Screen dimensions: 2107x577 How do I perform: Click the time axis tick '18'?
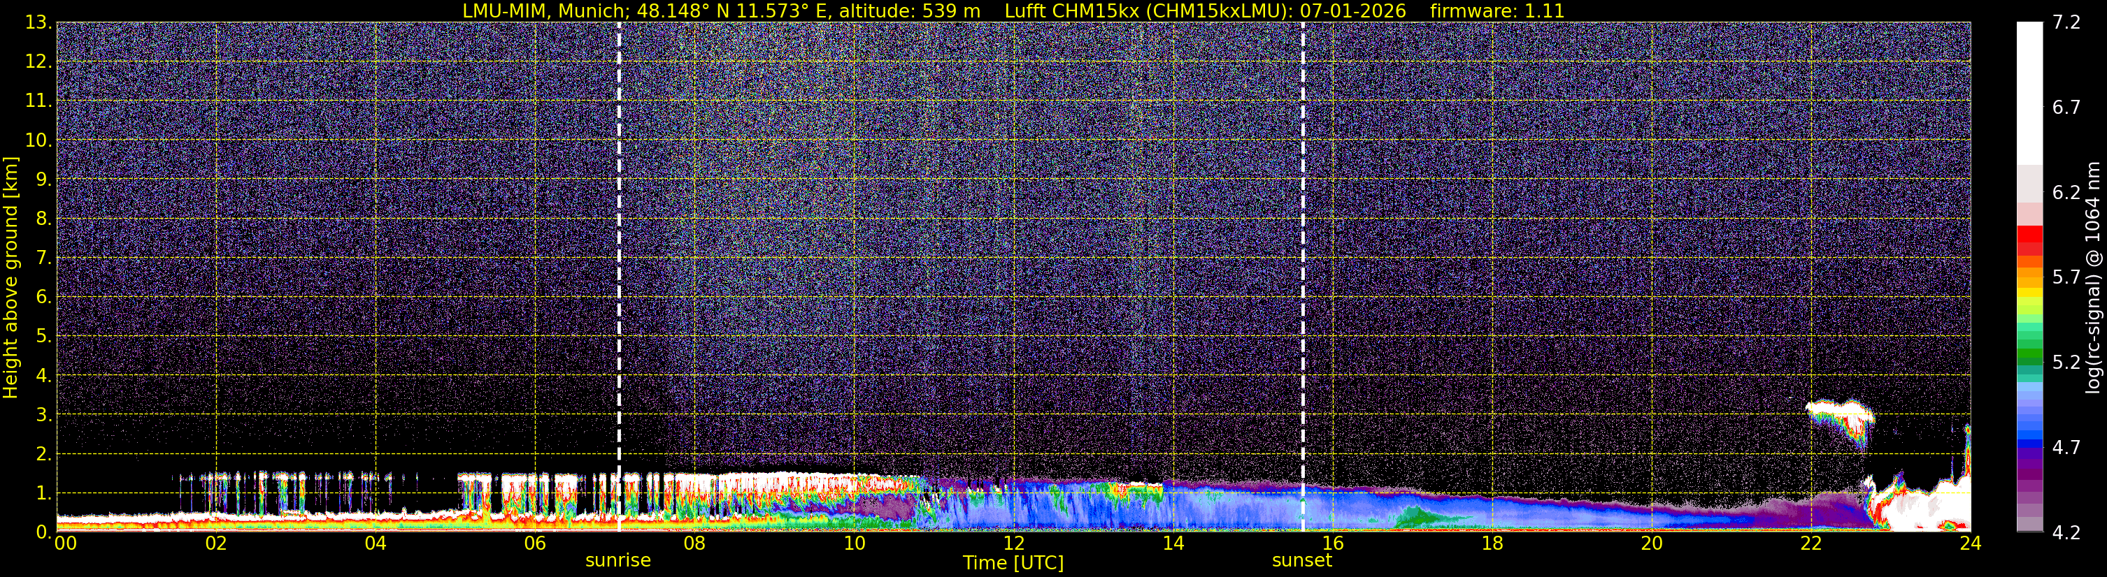pyautogui.click(x=1492, y=543)
